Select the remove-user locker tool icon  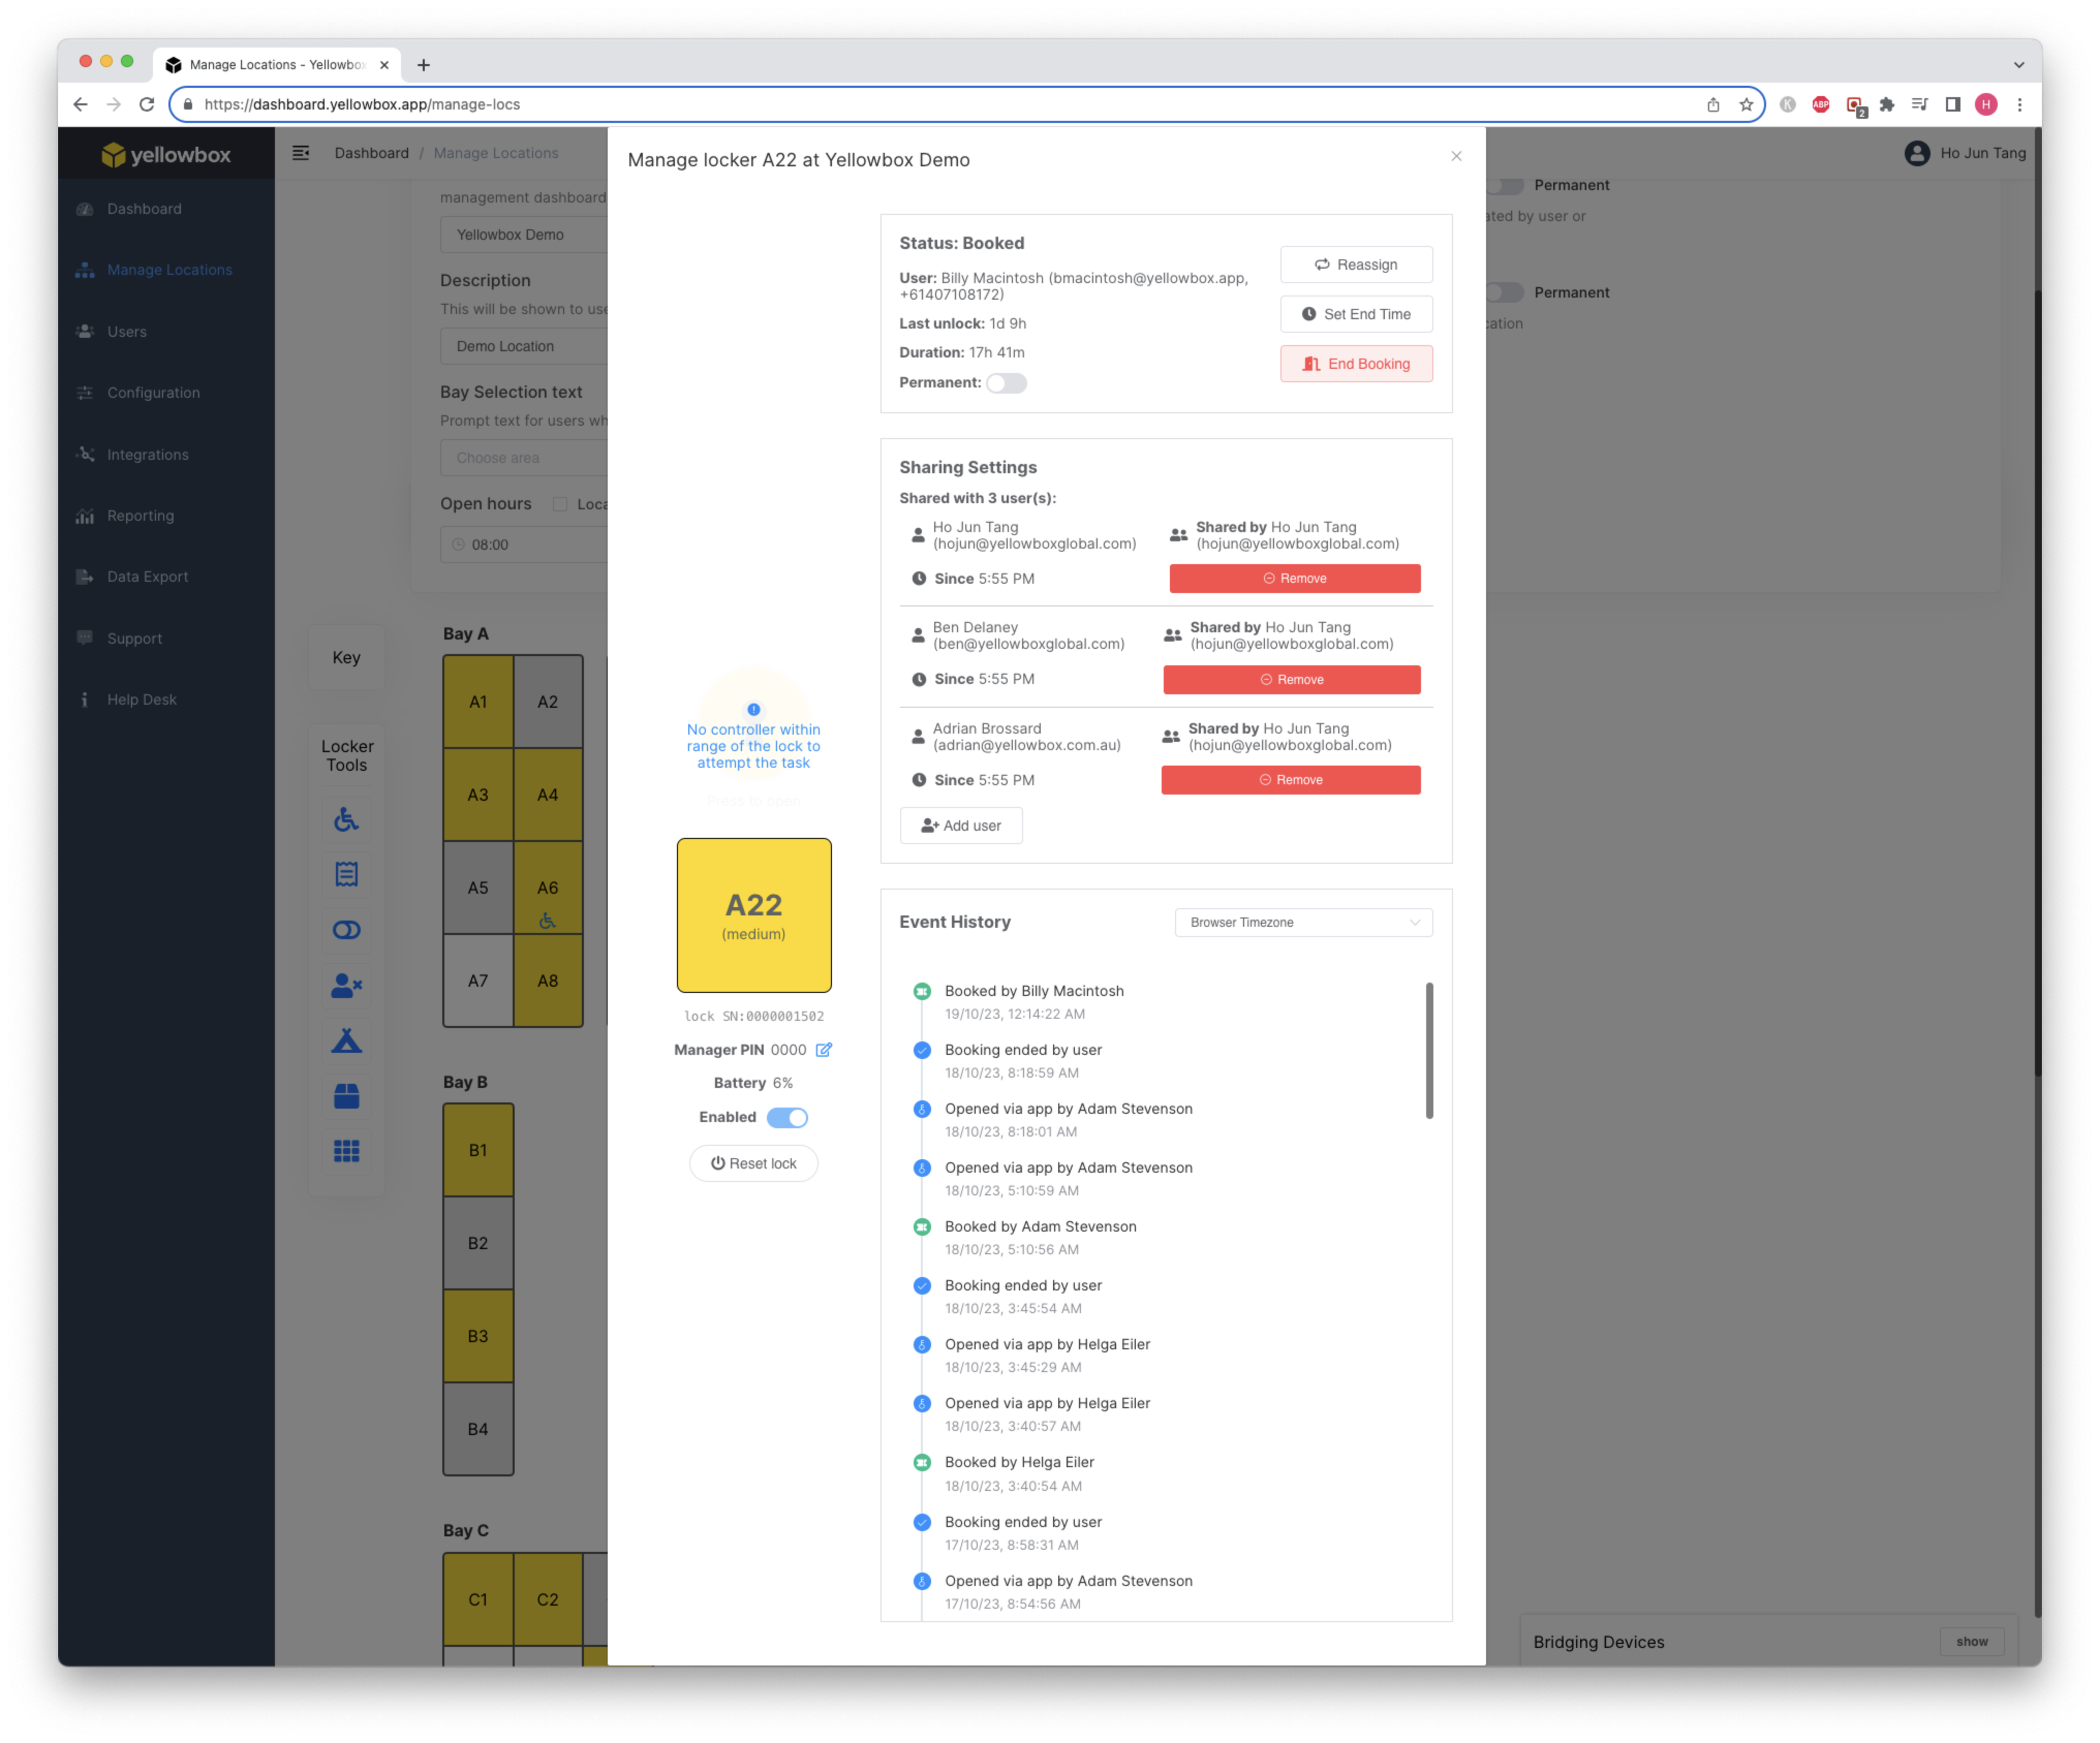(x=346, y=986)
